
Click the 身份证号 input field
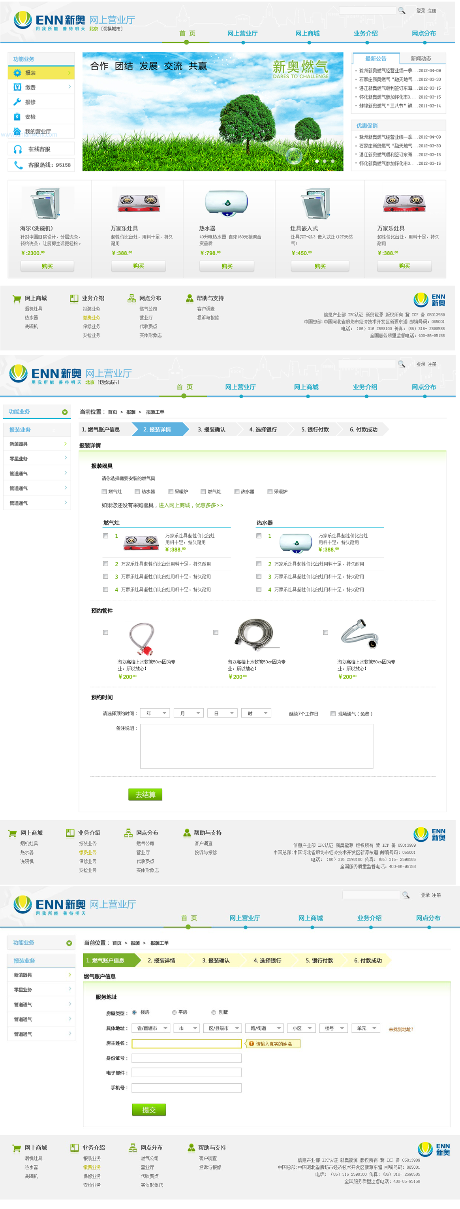click(x=186, y=1058)
